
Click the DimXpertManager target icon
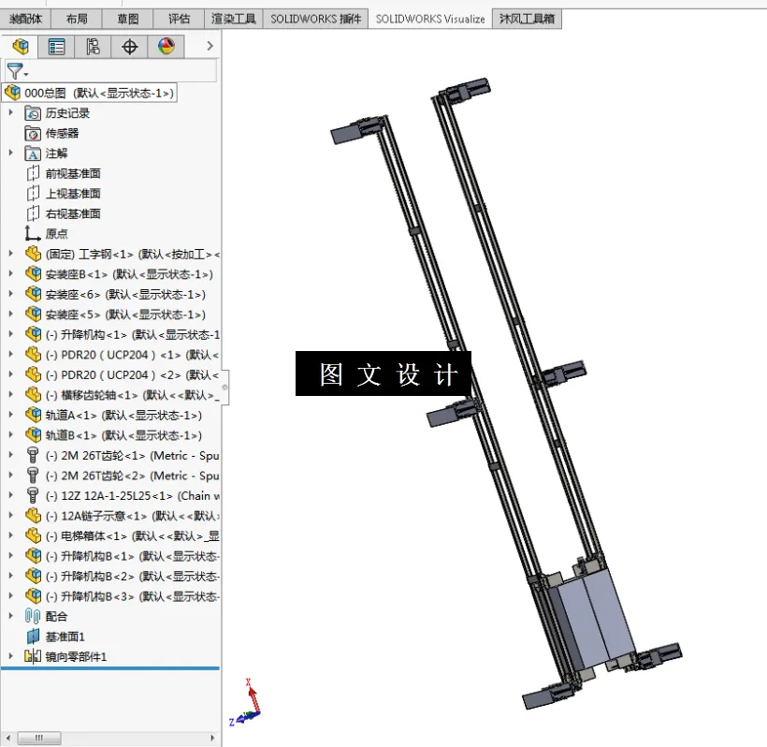pos(128,46)
